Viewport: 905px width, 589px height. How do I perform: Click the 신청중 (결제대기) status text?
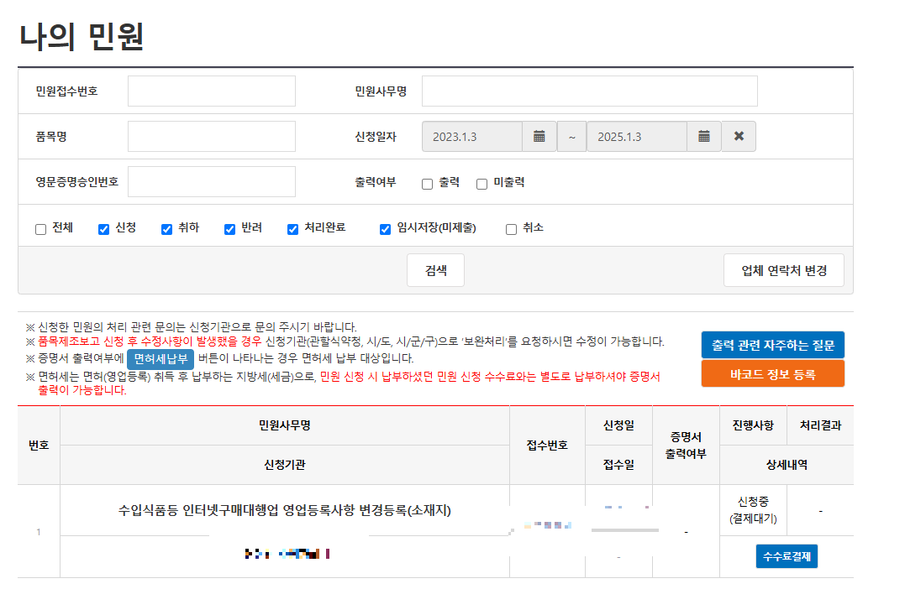(753, 510)
